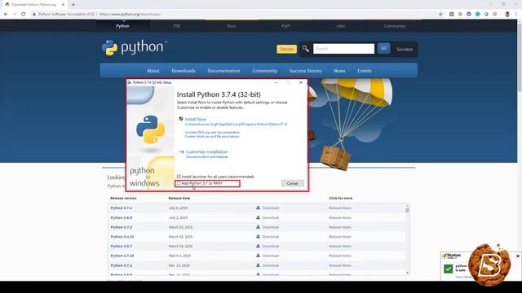Click inside the site search field
Viewport: 522px width, 293px height.
[343, 49]
